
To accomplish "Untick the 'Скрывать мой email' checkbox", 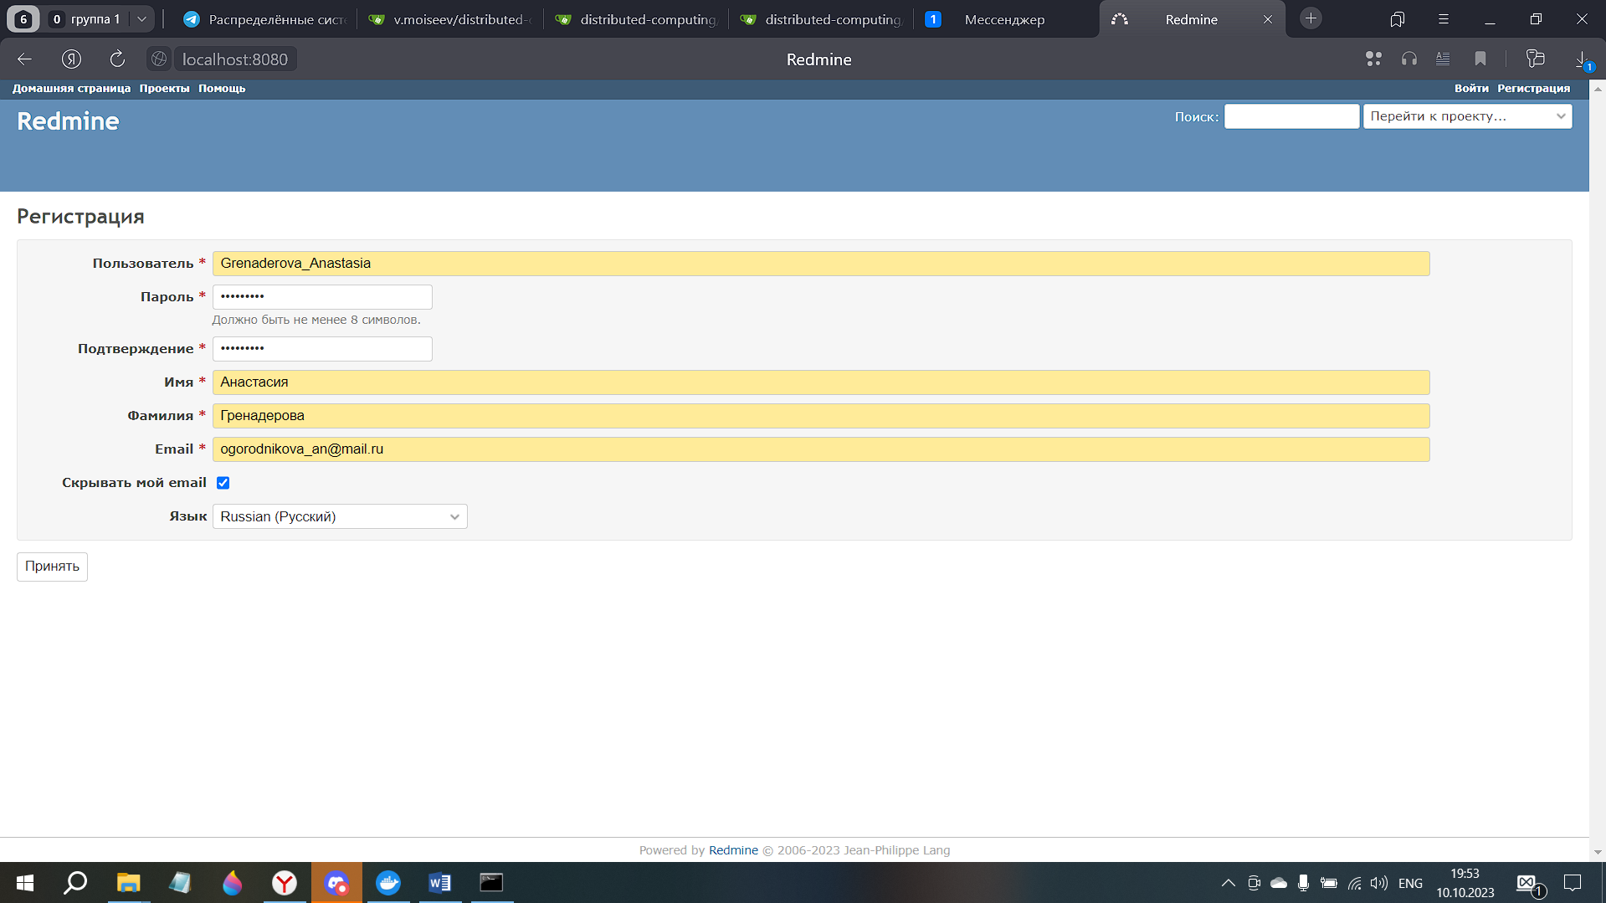I will (x=223, y=483).
